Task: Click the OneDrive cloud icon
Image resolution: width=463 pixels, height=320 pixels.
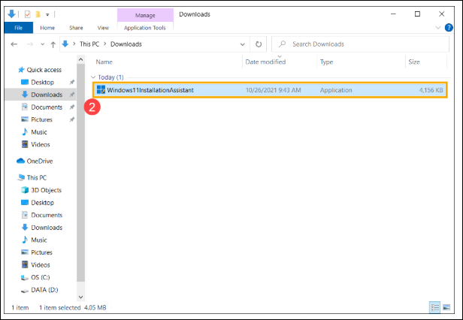Action: point(21,162)
